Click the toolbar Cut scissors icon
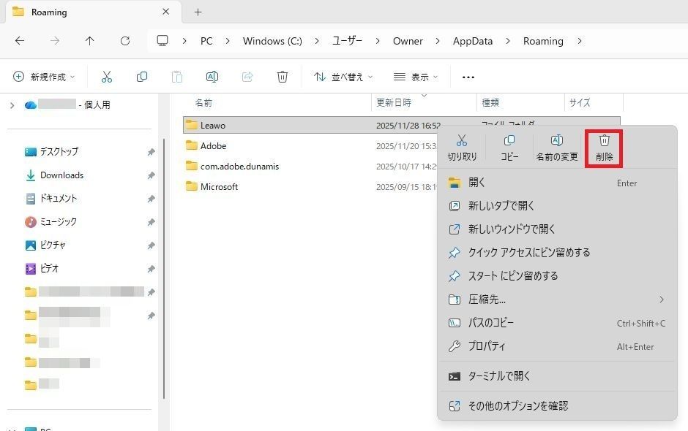Image resolution: width=688 pixels, height=431 pixels. point(107,77)
